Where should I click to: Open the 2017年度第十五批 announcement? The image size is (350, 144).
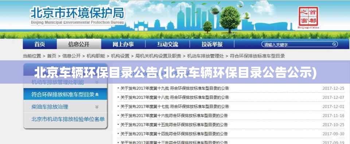(174, 125)
